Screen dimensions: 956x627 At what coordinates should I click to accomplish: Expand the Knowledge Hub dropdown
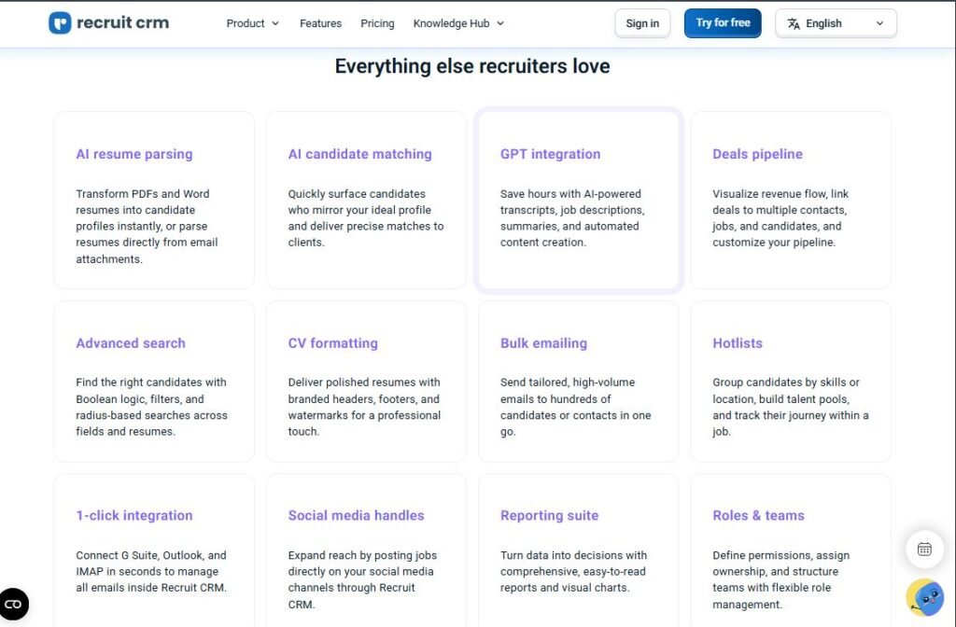[x=457, y=23]
